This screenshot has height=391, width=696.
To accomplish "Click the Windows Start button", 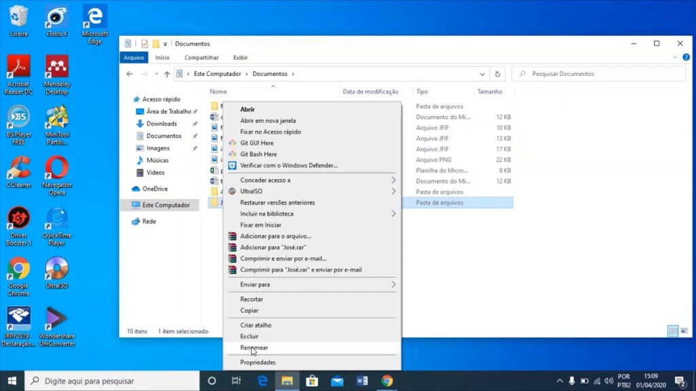I will coord(12,381).
